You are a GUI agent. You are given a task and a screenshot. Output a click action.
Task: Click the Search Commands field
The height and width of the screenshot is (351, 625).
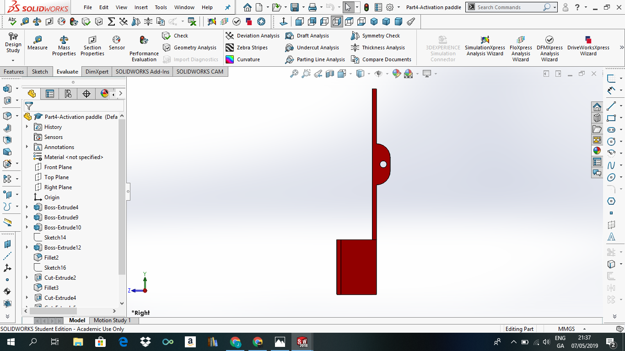tap(509, 7)
